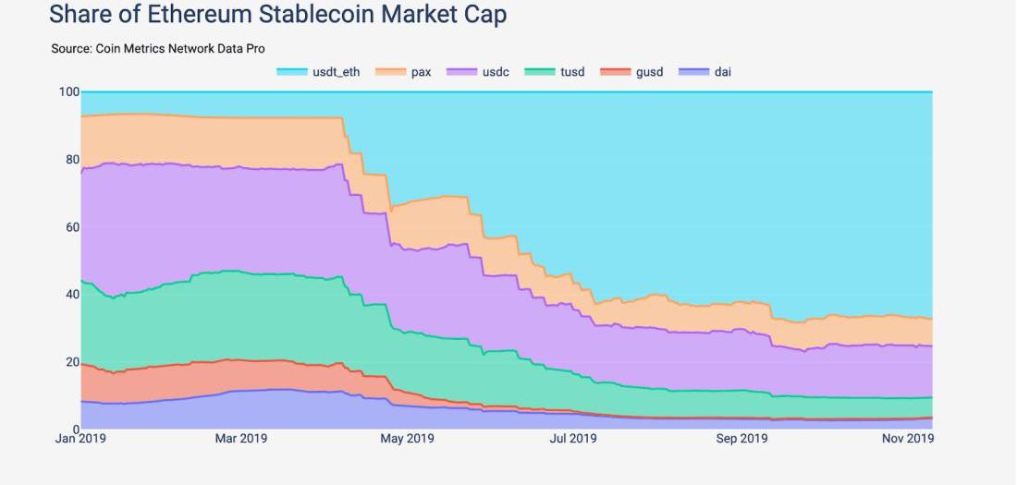Image resolution: width=1017 pixels, height=485 pixels.
Task: Click the 100 y-axis tick label
Action: pyautogui.click(x=70, y=92)
